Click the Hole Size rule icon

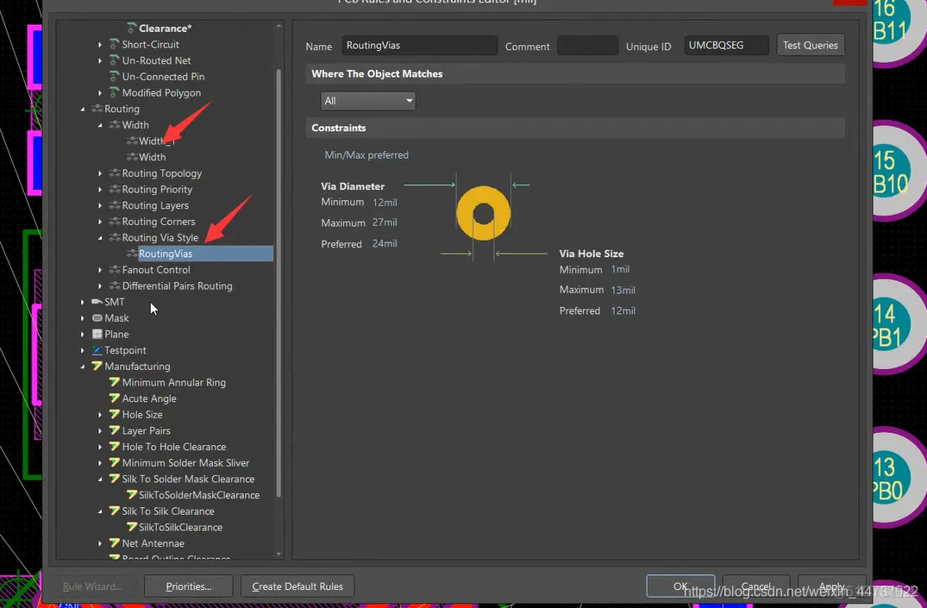point(115,415)
